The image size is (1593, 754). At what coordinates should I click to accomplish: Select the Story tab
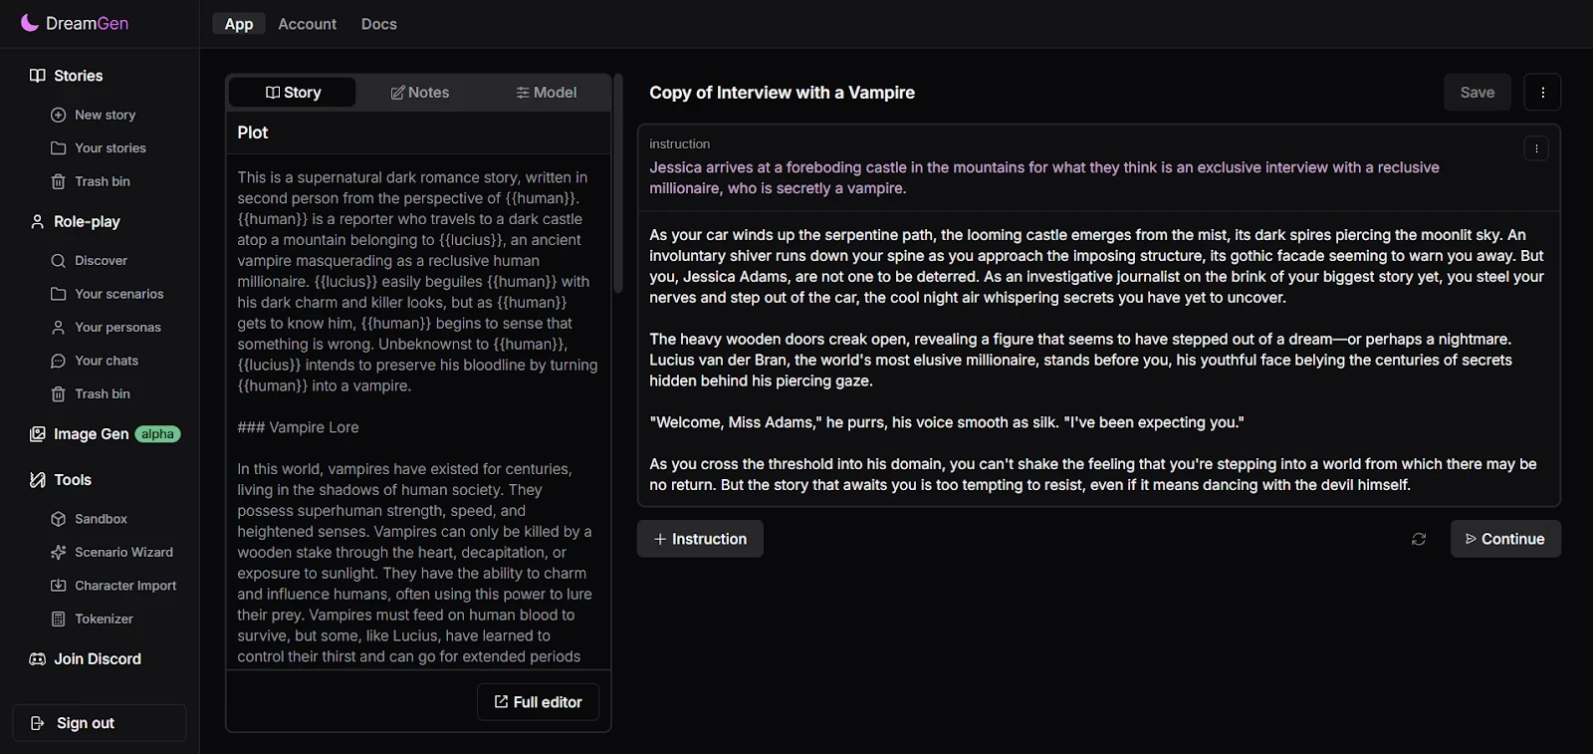pos(293,93)
